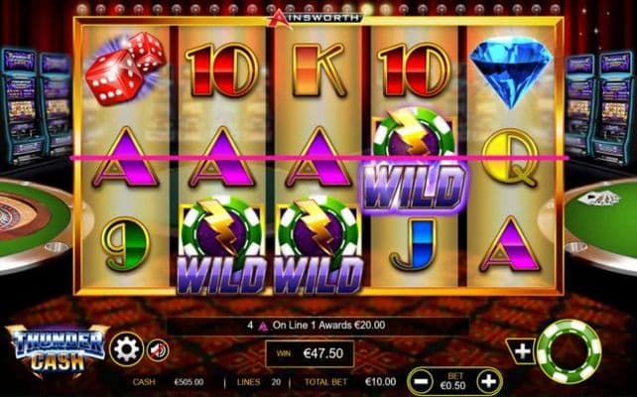Click the BET €0.50 value field

(455, 381)
